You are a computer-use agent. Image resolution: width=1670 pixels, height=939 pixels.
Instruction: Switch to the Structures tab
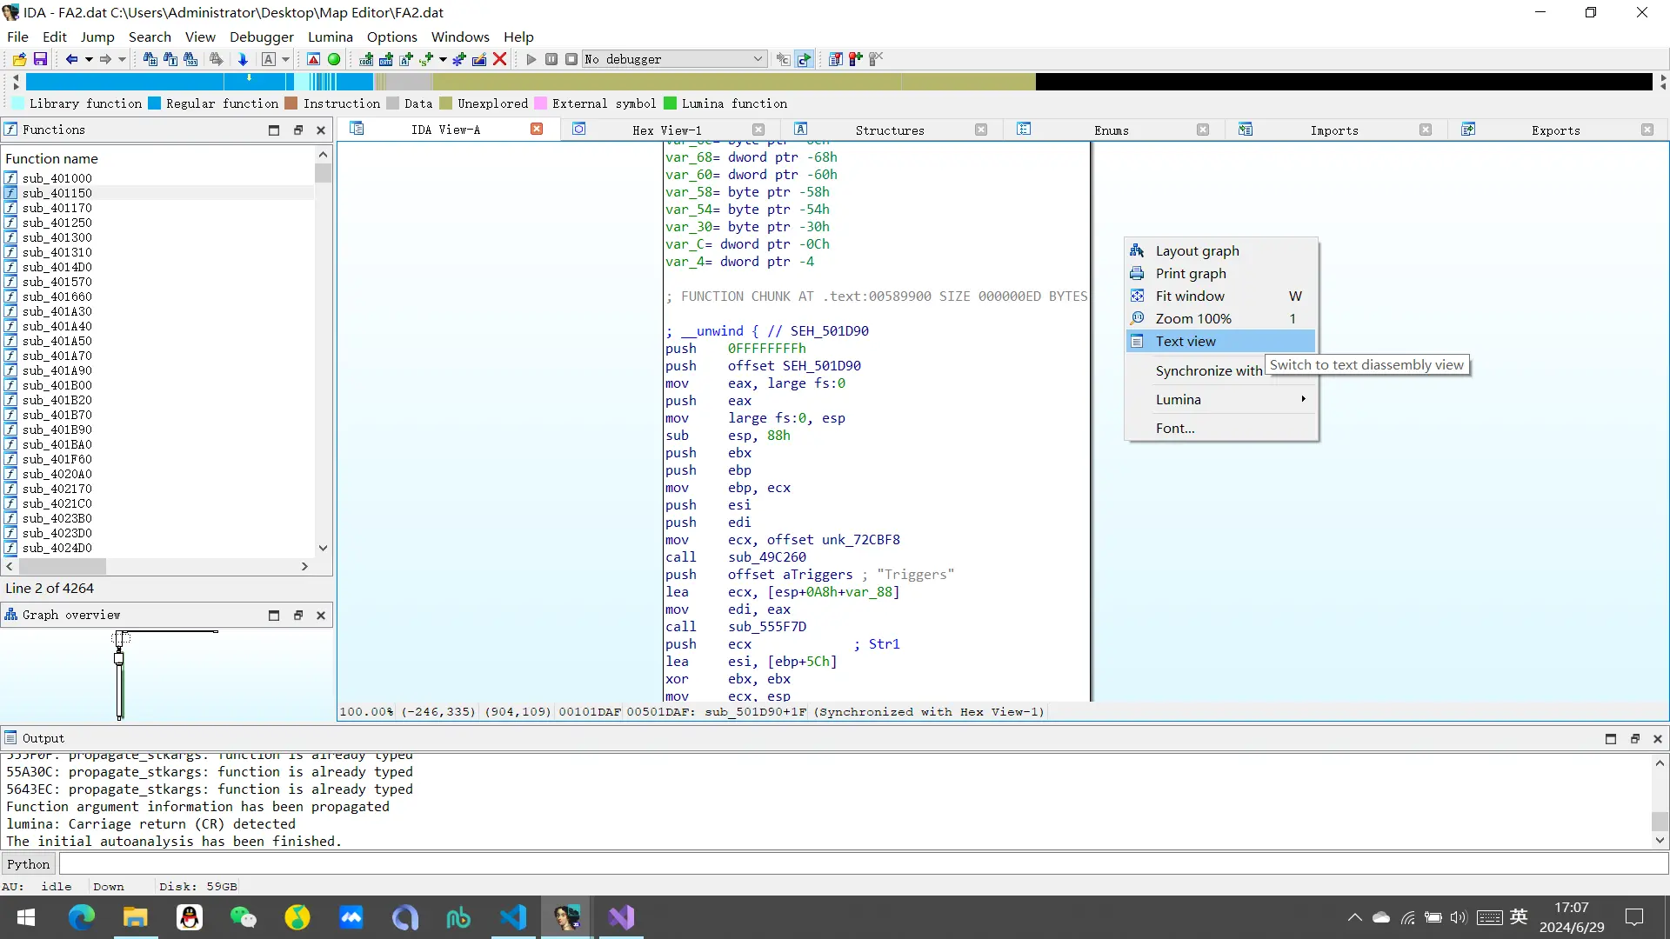pos(889,130)
